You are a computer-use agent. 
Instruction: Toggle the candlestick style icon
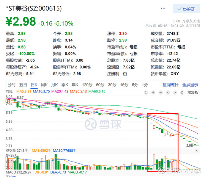pyautogui.click(x=182, y=93)
